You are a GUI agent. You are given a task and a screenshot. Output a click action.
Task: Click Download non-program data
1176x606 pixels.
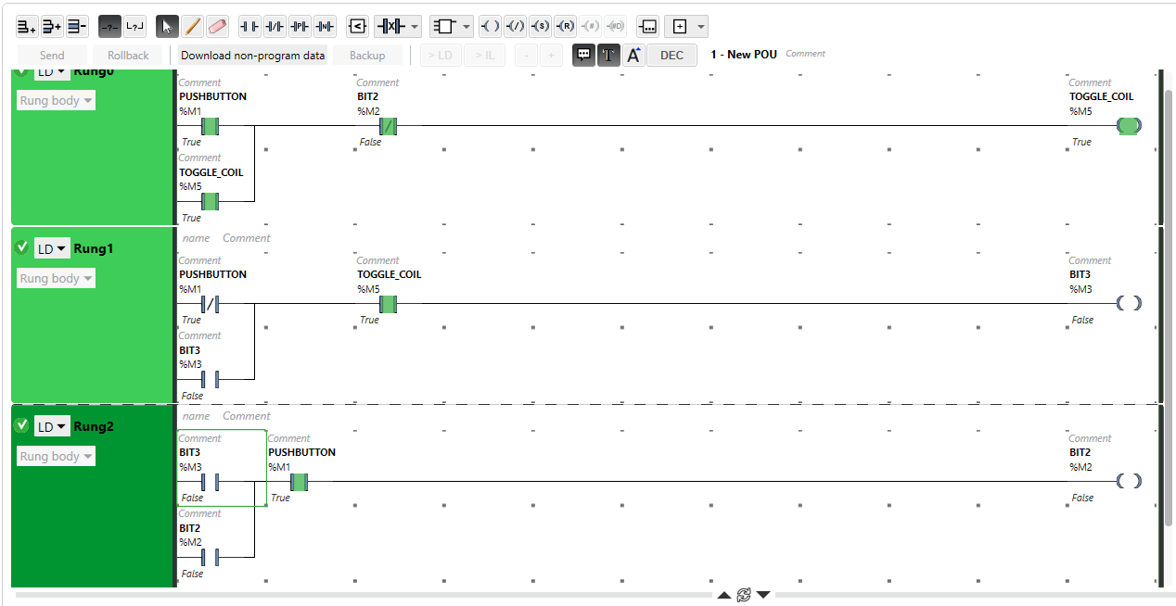click(x=253, y=56)
